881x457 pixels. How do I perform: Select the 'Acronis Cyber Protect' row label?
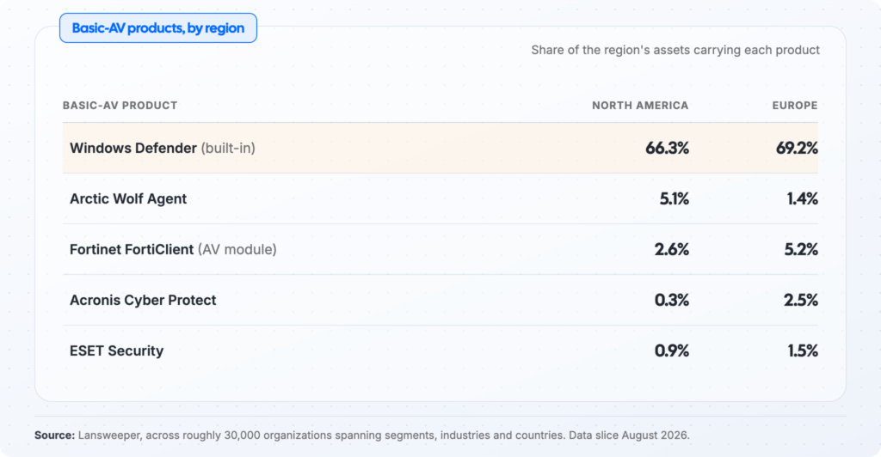143,300
